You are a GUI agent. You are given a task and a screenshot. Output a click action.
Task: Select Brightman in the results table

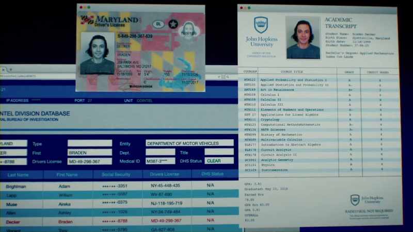pyautogui.click(x=16, y=187)
